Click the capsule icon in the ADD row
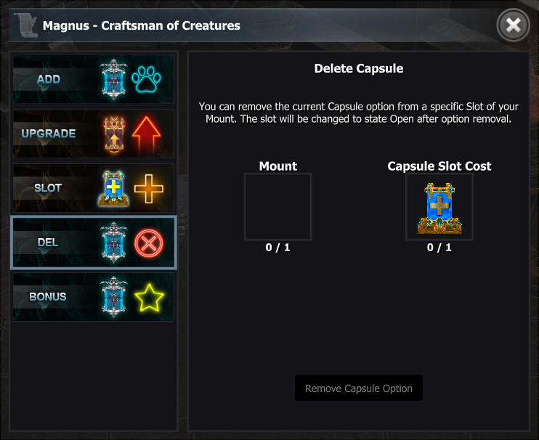 point(113,79)
